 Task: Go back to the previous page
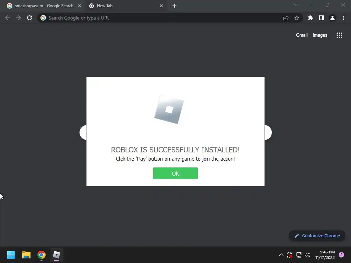8,18
